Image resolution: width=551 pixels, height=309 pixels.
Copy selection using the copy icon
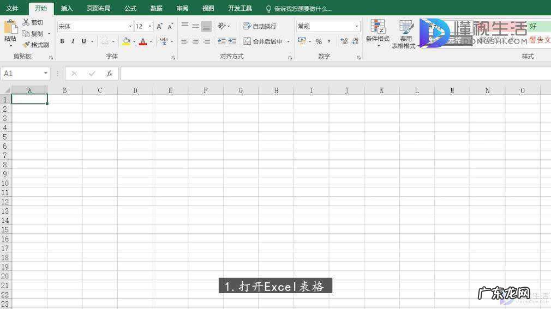(26, 33)
